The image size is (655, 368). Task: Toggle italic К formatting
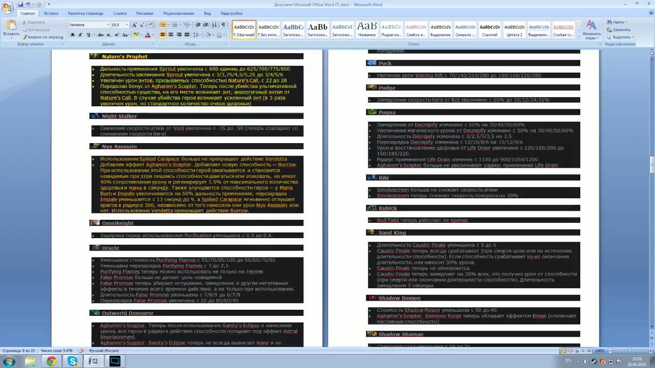[80, 35]
